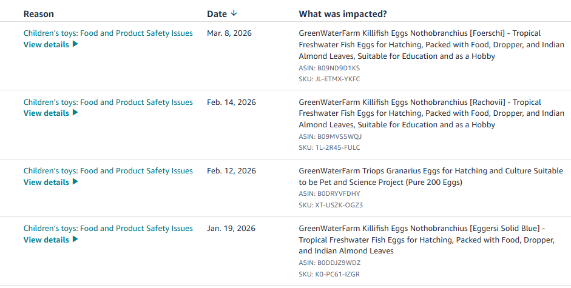Click the triangle icon beside Mar. 8 View details
The height and width of the screenshot is (288, 571).
click(75, 44)
